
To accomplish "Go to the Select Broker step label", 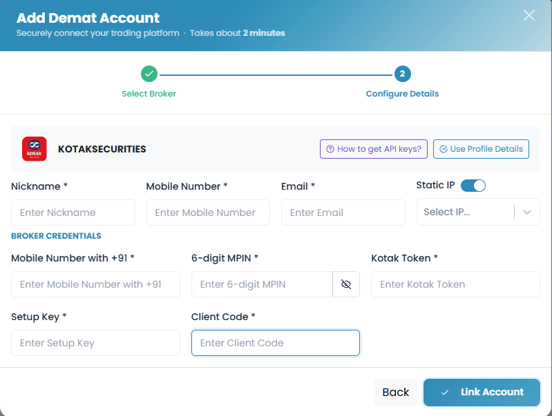I will 149,94.
